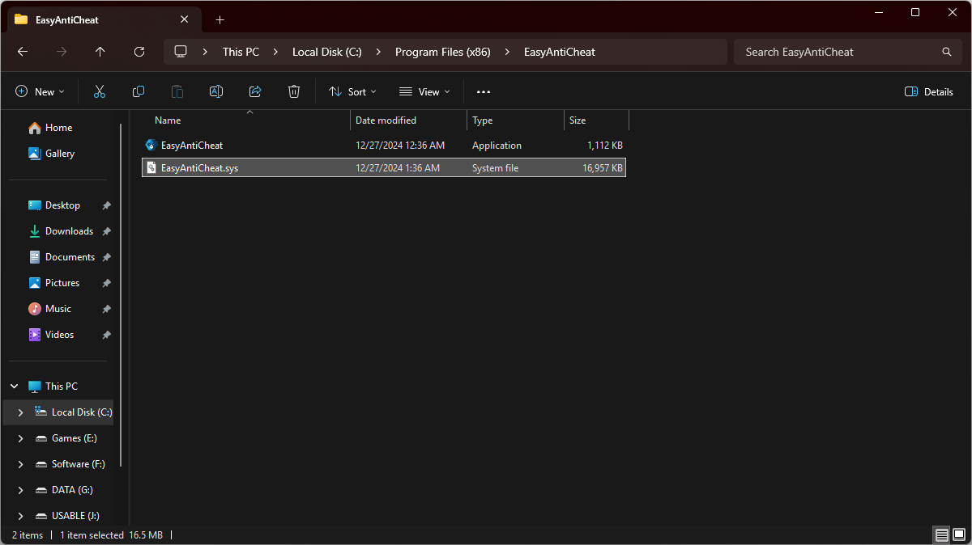Screen dimensions: 972x545
Task: Go forward with the right arrow
Action: [x=62, y=52]
